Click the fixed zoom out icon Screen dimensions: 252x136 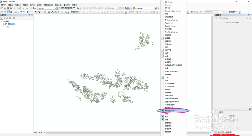click(18, 12)
